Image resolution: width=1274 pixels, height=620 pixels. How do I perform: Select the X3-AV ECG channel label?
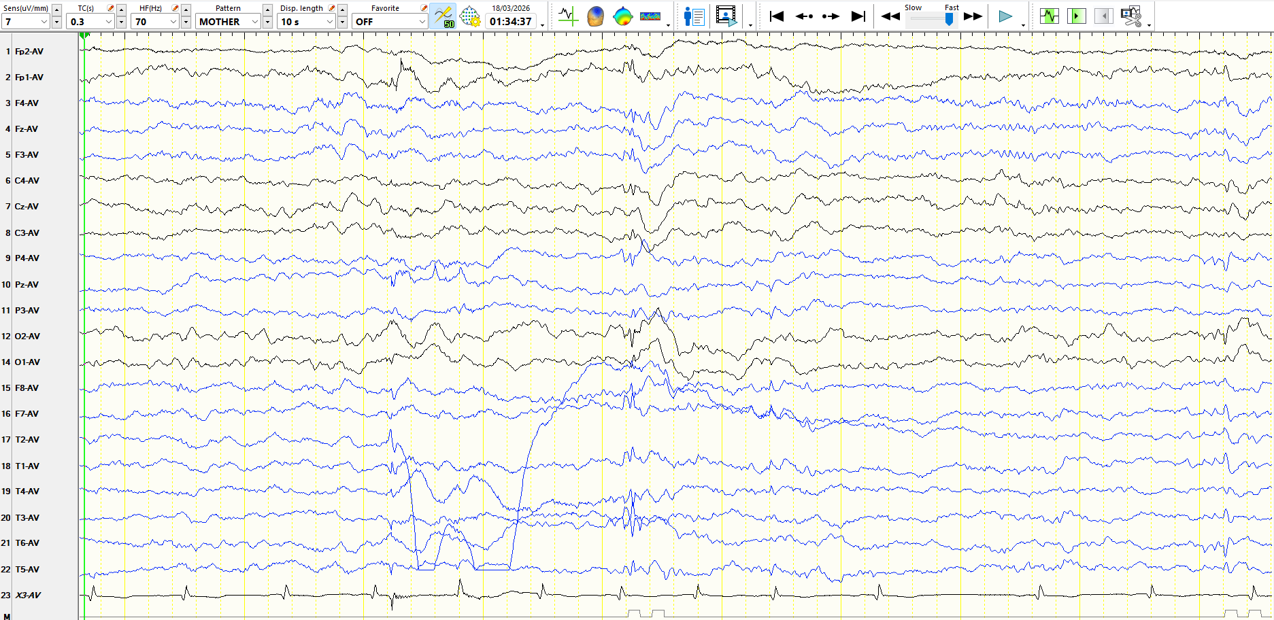pos(28,595)
